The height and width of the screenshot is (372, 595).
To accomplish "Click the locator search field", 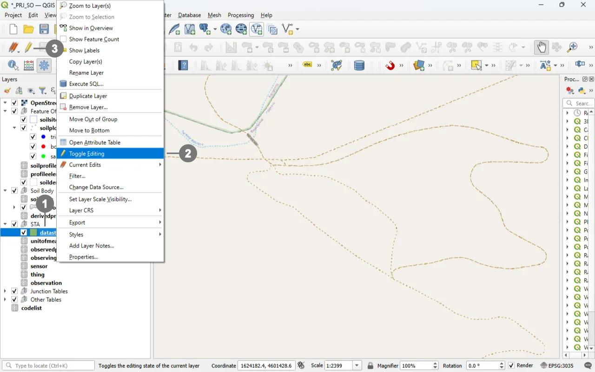I will click(x=51, y=366).
